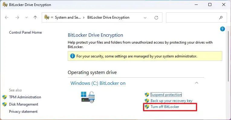
Task: Click the Forward navigation arrow
Action: coord(17,17)
